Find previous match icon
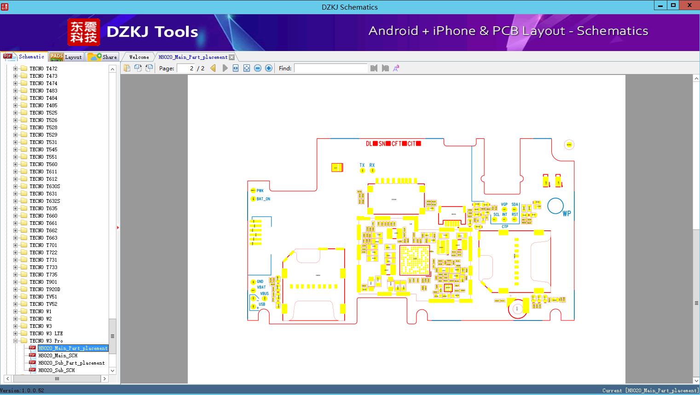Image resolution: width=700 pixels, height=395 pixels. [374, 68]
